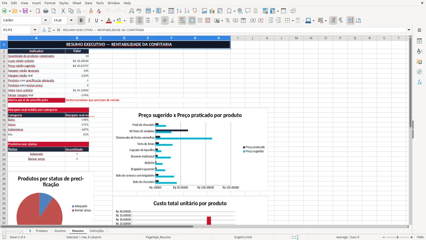Open underline style dropdown arrow
The height and width of the screenshot is (240, 426).
[x=102, y=21]
